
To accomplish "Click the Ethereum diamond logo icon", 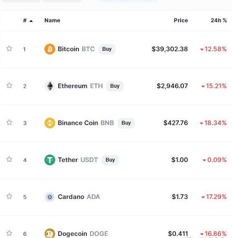I will point(50,86).
